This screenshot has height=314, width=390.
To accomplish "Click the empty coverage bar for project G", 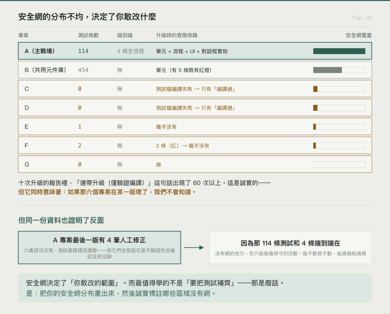I will [x=339, y=164].
